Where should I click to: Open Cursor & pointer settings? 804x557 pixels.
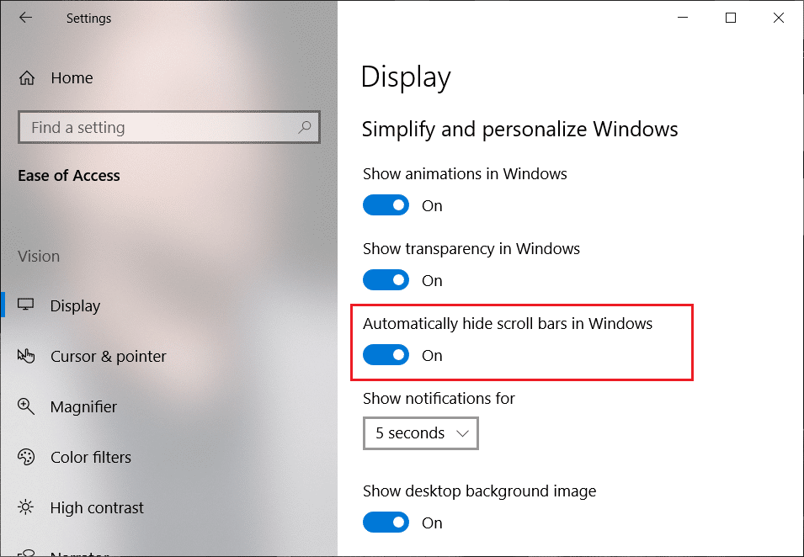[109, 356]
